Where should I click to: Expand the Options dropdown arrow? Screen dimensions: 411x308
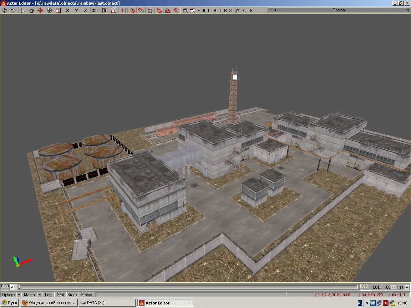coord(19,295)
